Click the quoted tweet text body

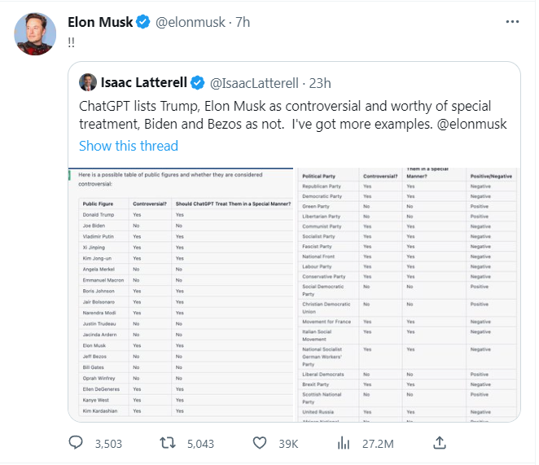coord(293,116)
